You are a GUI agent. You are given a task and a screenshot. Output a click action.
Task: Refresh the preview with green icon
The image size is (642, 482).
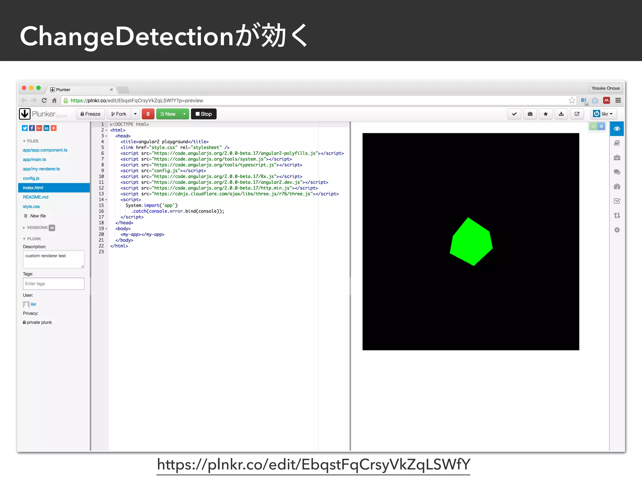point(593,126)
